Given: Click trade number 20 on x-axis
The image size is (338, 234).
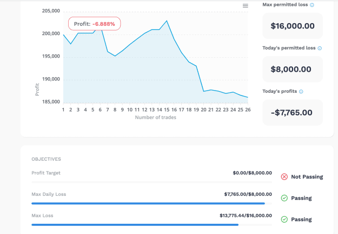Looking at the screenshot, I should [x=203, y=110].
